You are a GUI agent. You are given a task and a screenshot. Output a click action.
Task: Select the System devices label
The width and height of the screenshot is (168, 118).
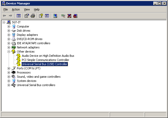coord(27,81)
